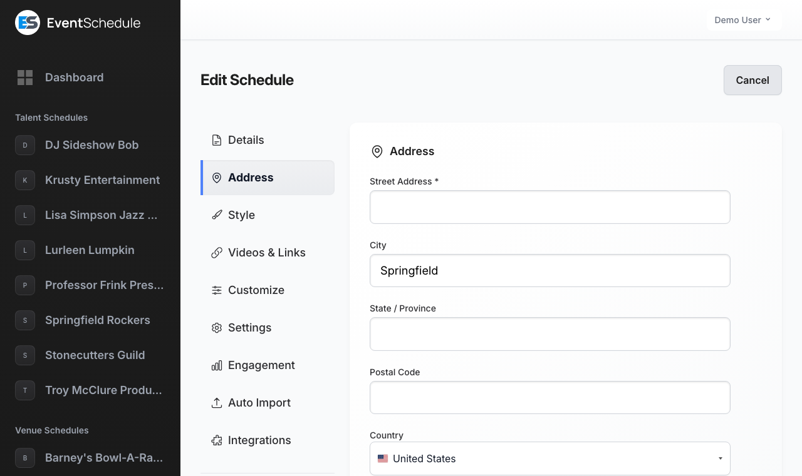Click the United States flag in Country selector

pyautogui.click(x=383, y=458)
